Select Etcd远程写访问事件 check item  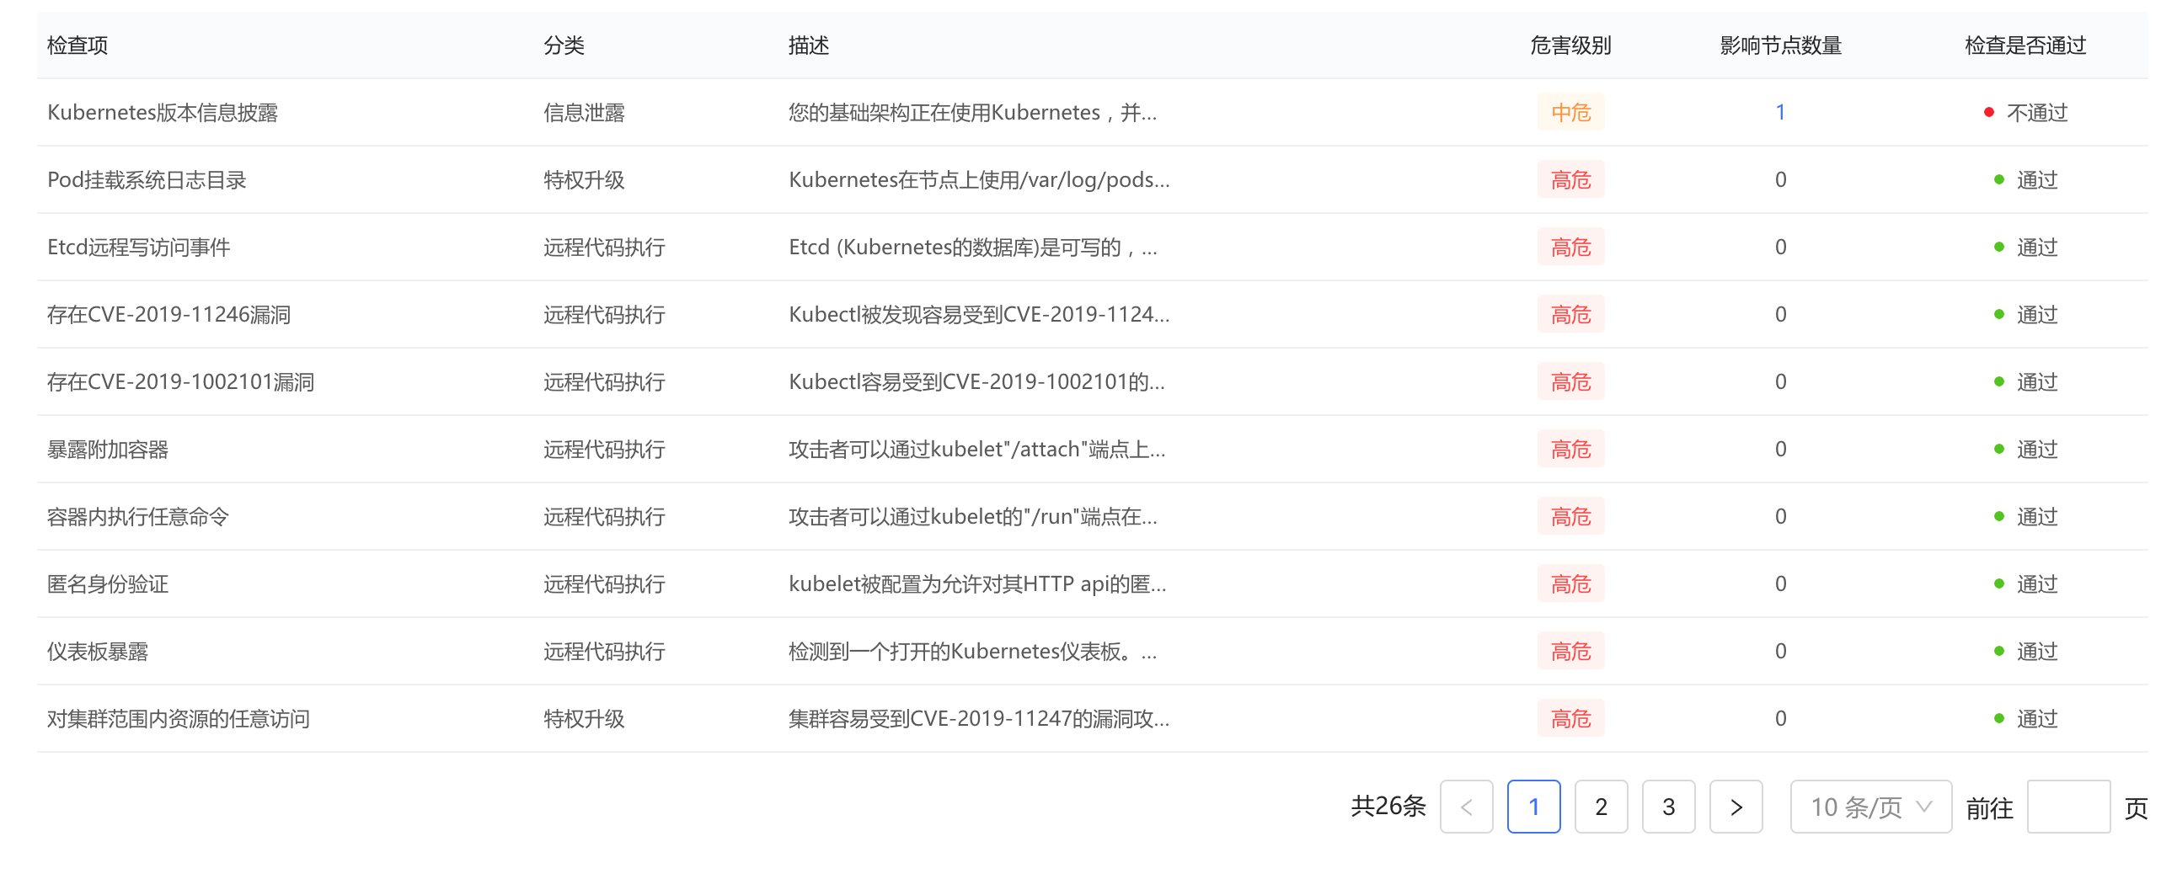[139, 248]
